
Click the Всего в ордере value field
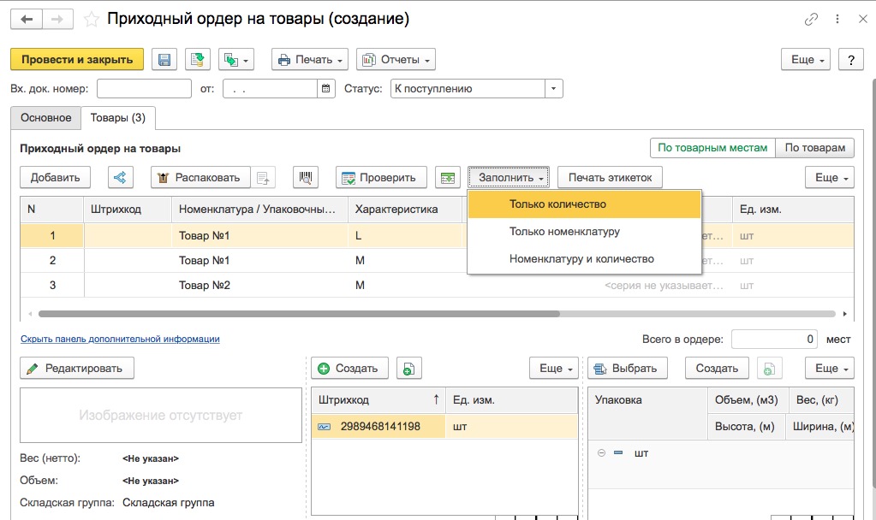(x=774, y=340)
